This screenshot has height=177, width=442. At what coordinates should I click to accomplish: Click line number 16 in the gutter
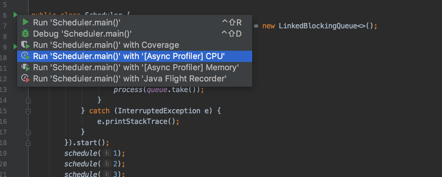pos(3,122)
